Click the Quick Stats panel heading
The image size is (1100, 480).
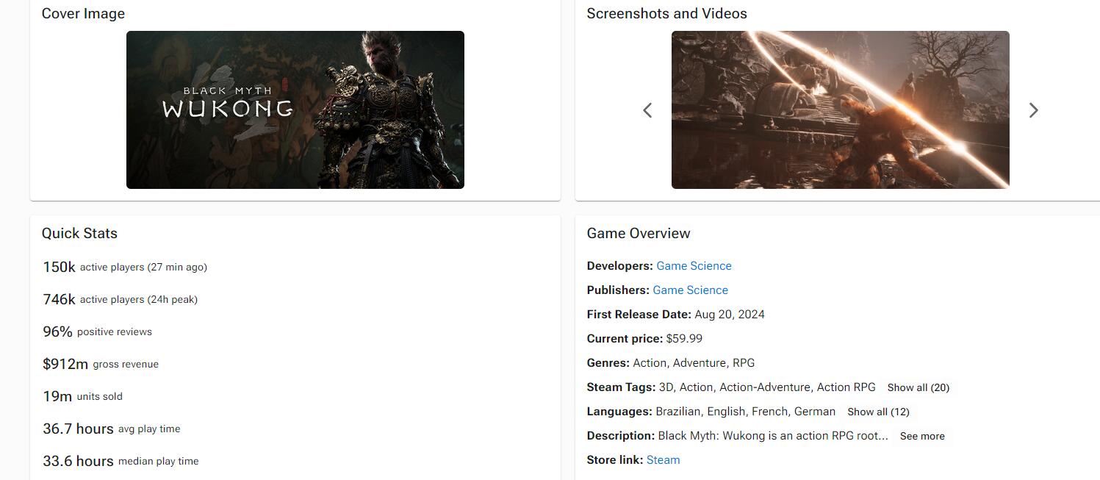tap(79, 233)
